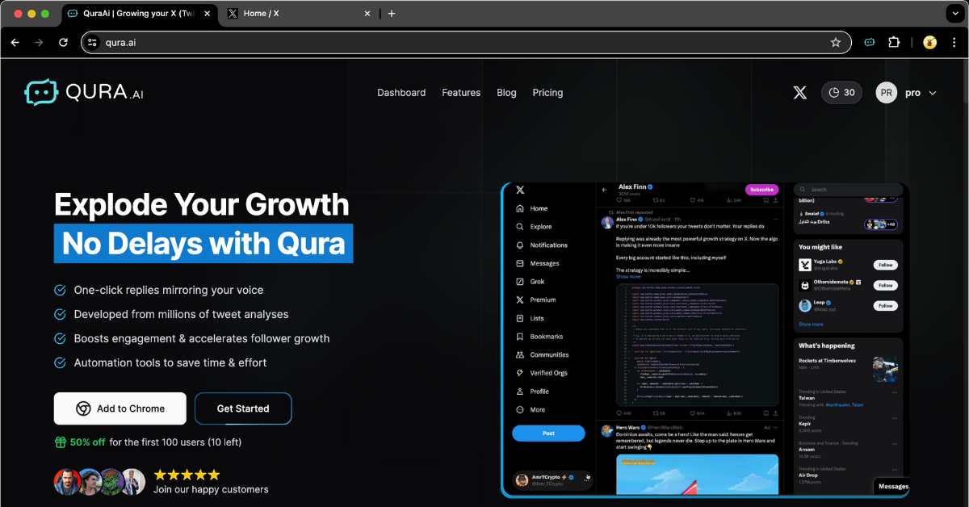Screen dimensions: 969x507
Task: Click the purple Subscribe button in the preview
Action: (x=761, y=190)
